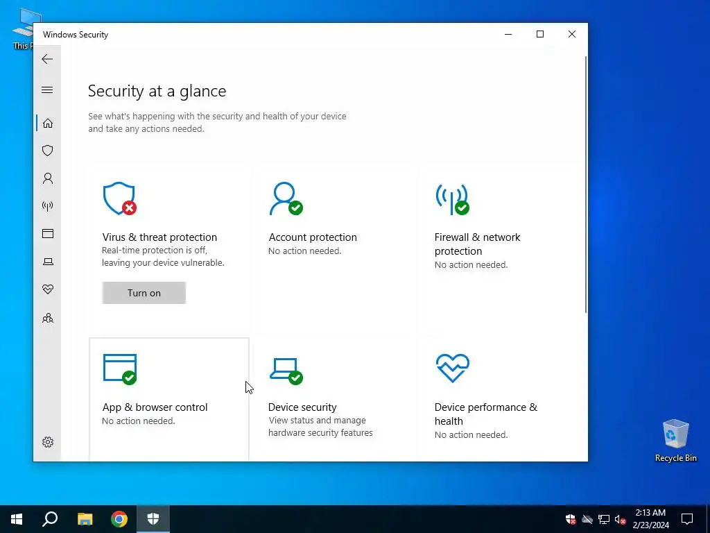The image size is (710, 533).
Task: Open Device performance heart icon in sidebar
Action: (x=48, y=289)
